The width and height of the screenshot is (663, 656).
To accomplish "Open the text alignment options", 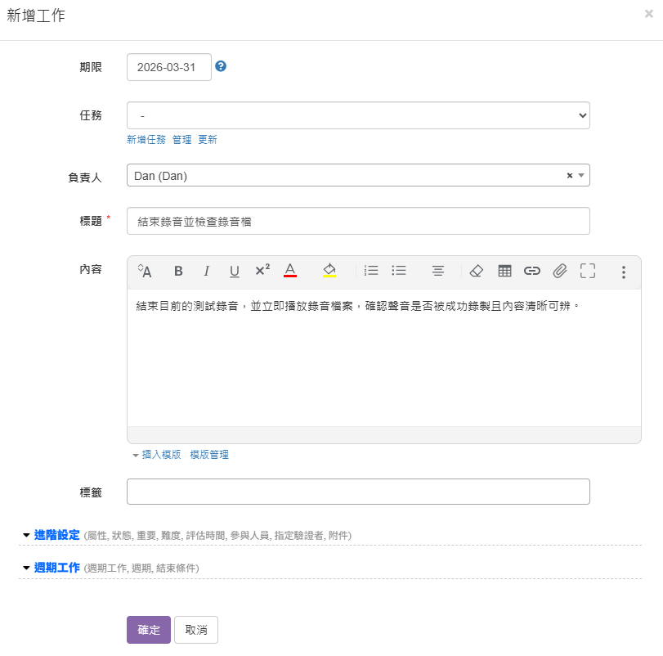I will point(438,271).
